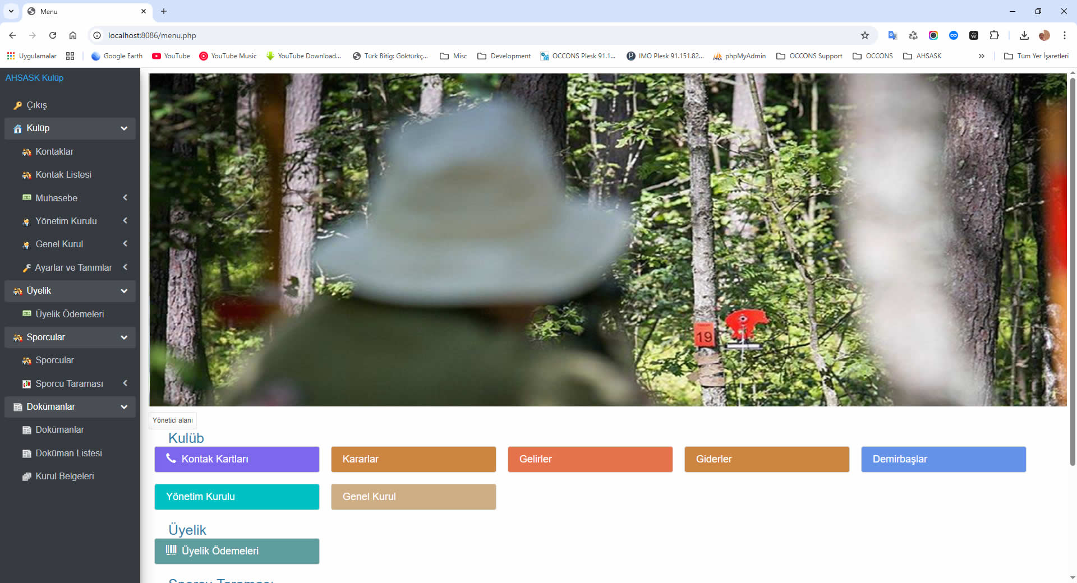Click the page vertical scrollbar
The image size is (1077, 583).
[x=1072, y=269]
